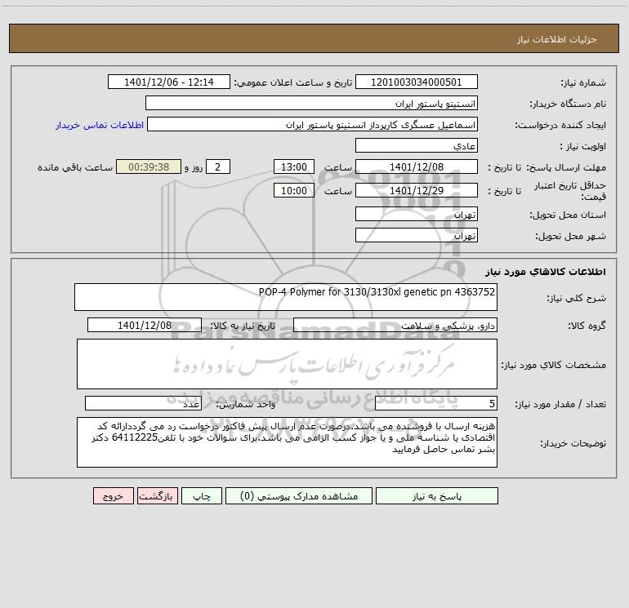Click response deadline time 13:00 field
Image resolution: width=629 pixels, height=608 pixels.
pos(293,166)
